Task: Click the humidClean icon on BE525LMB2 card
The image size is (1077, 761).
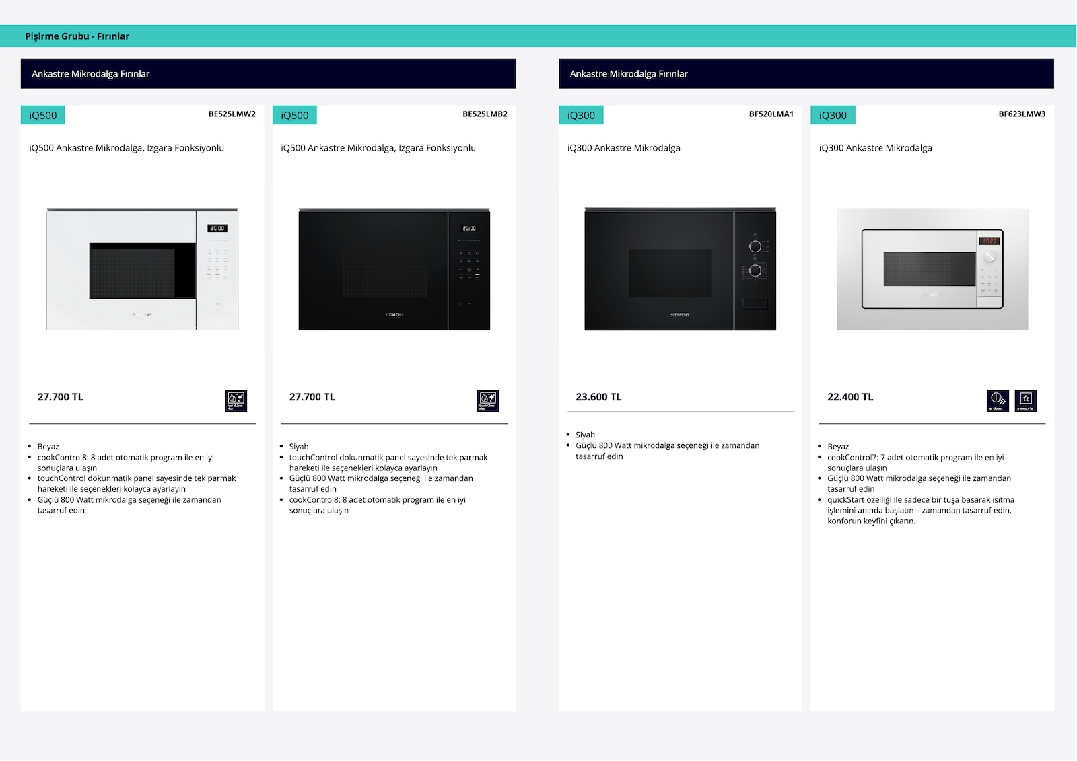Action: (x=488, y=401)
